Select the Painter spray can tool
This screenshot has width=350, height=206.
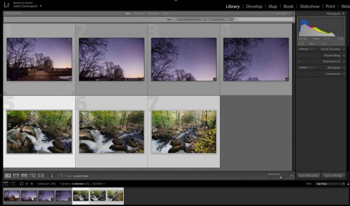52,176
